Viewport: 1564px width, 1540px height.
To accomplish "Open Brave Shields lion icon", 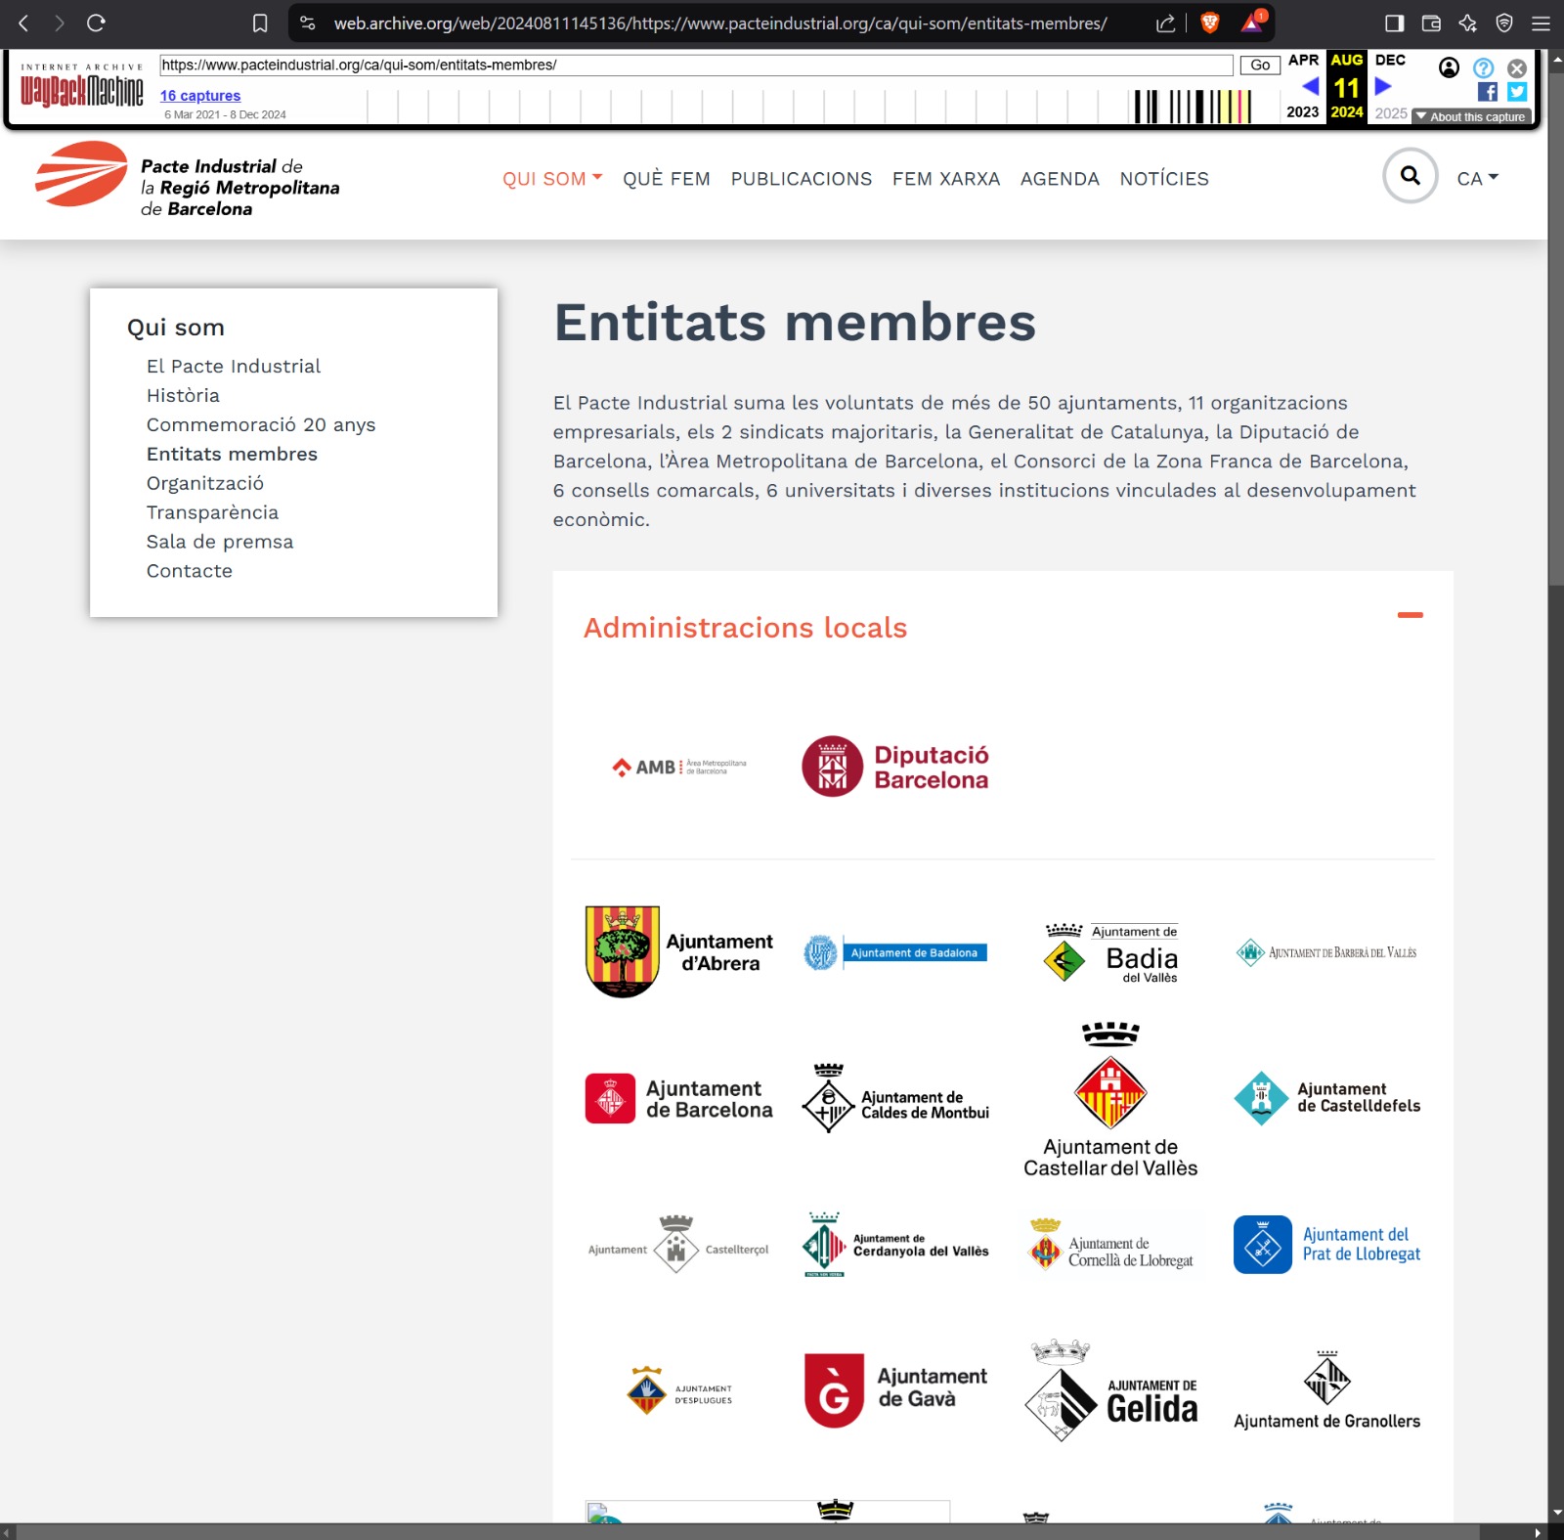I will (1210, 22).
